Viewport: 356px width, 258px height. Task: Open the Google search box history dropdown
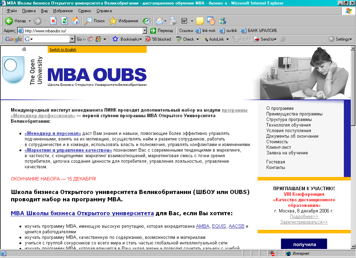click(72, 39)
